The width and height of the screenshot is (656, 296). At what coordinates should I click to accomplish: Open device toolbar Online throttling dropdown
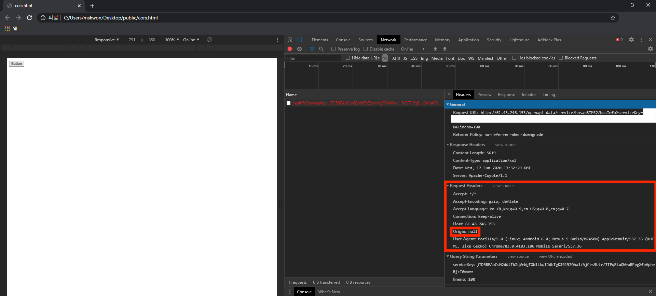[191, 40]
